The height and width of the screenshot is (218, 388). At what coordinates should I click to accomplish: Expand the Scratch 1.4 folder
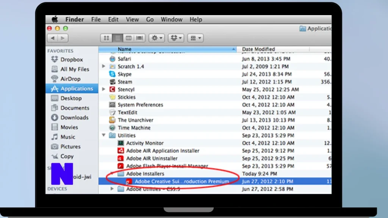pos(104,66)
